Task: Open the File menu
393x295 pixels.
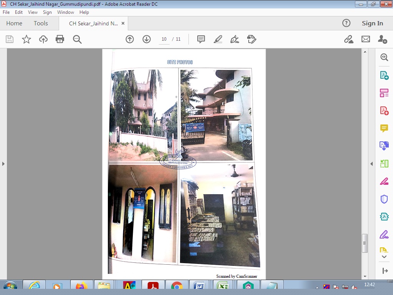Action: (x=6, y=12)
